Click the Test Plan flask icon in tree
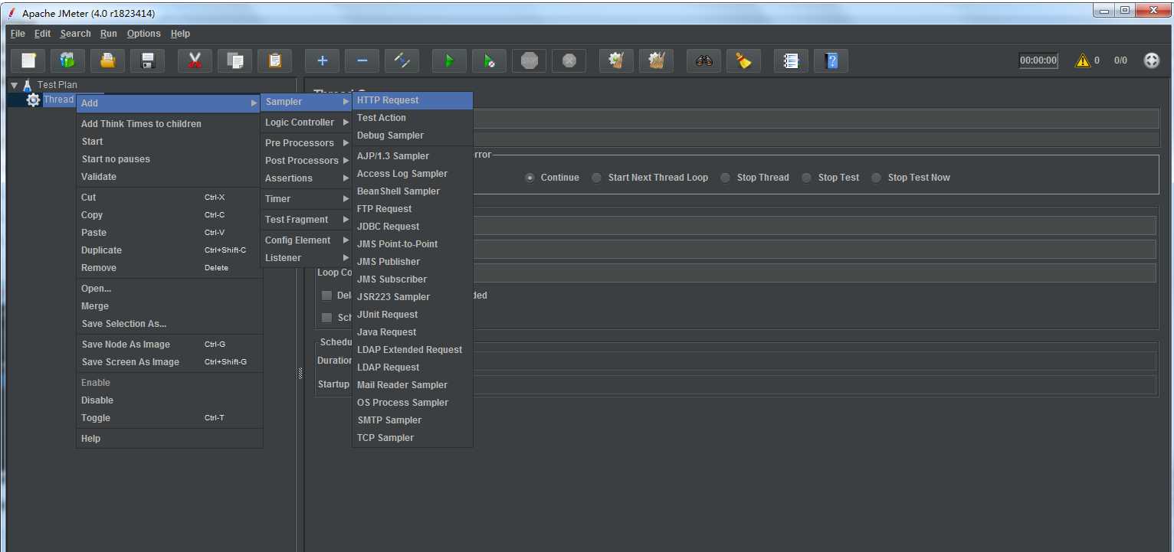This screenshot has width=1174, height=552. 27,85
